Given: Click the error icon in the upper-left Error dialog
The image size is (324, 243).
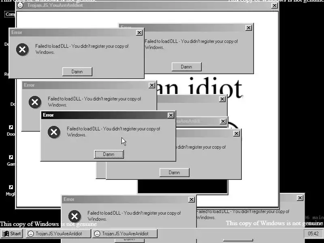Looking at the screenshot, I should tap(22, 49).
